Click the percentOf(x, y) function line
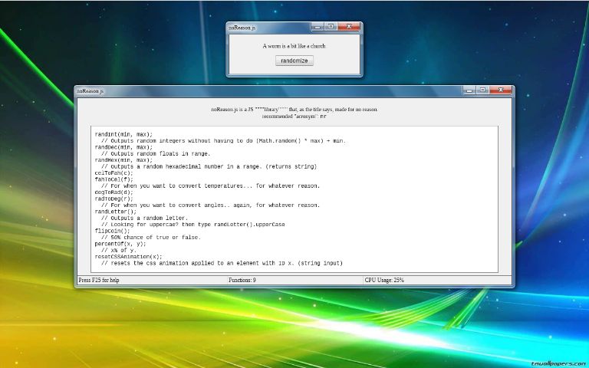 click(120, 243)
